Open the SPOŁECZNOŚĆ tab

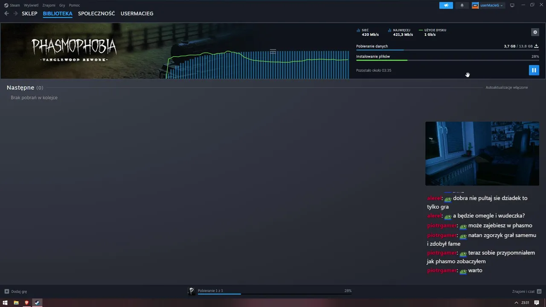tap(96, 14)
